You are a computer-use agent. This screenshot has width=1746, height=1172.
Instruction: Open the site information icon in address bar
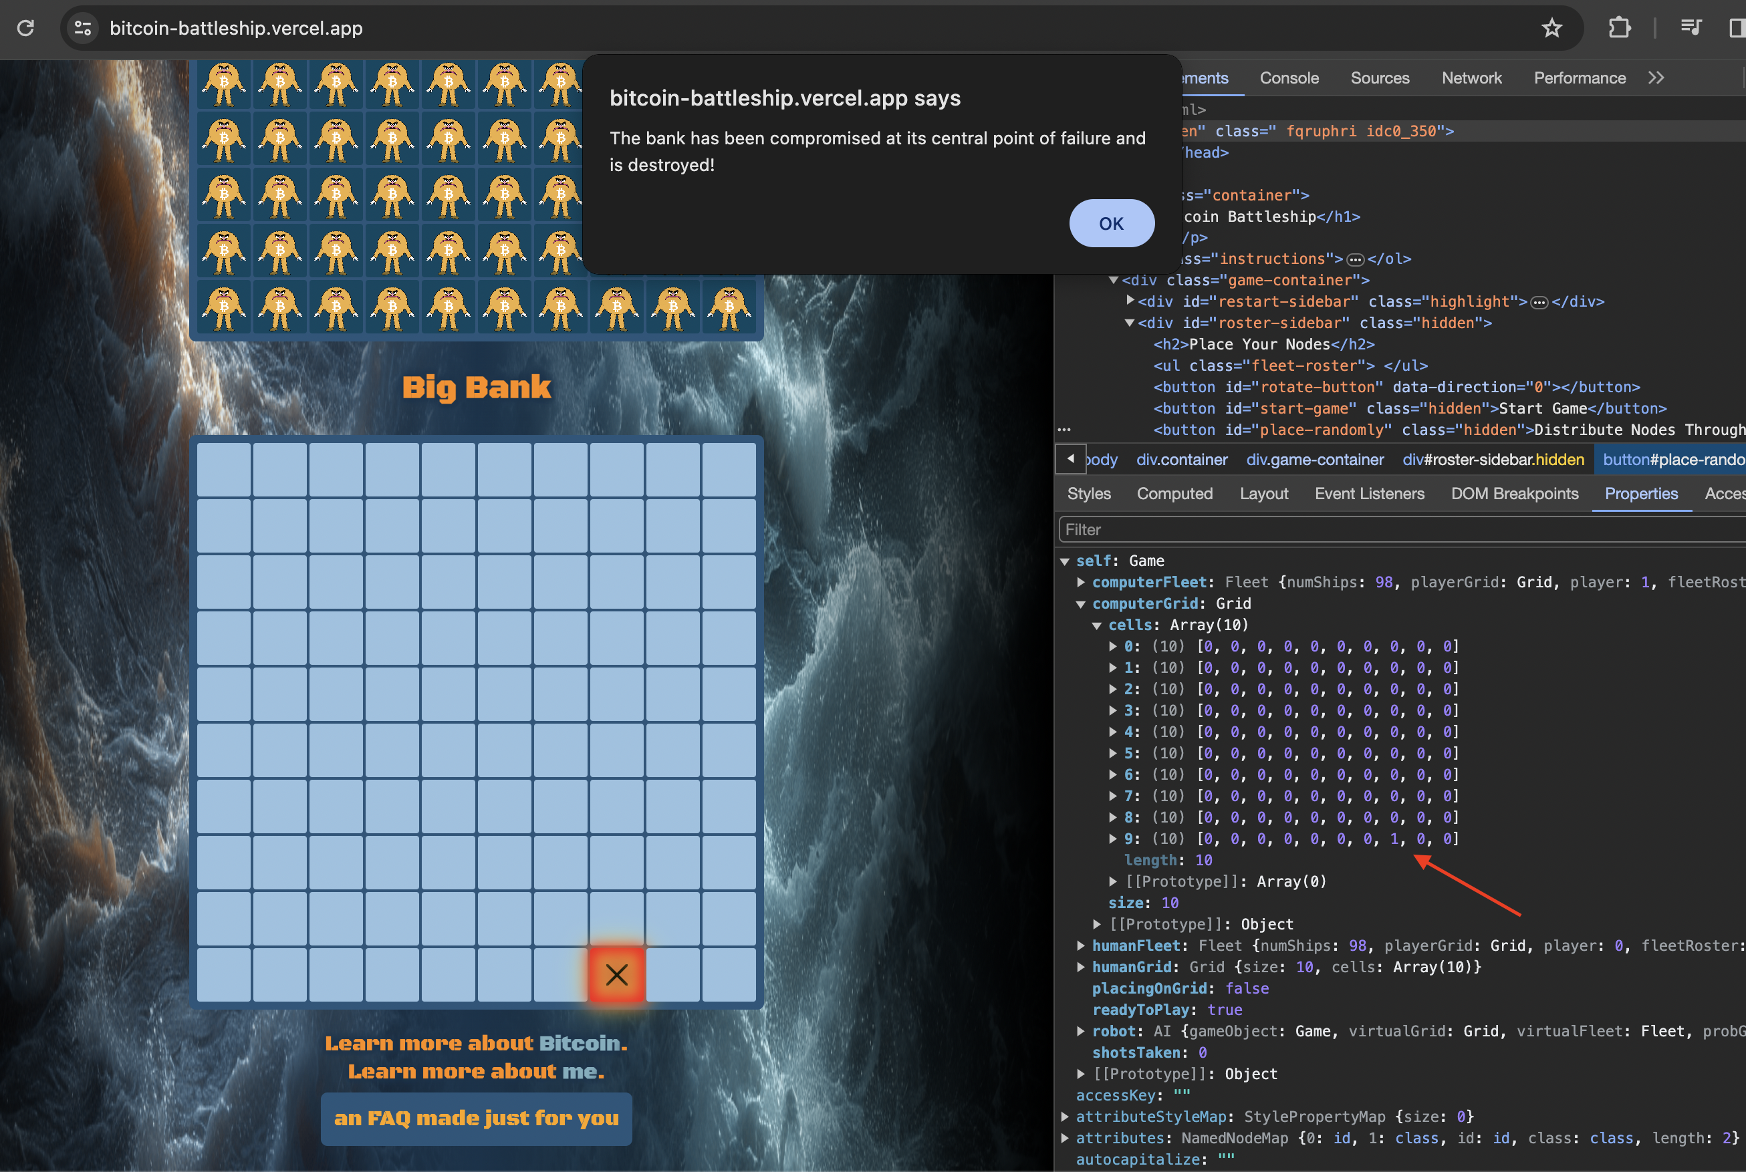coord(82,29)
